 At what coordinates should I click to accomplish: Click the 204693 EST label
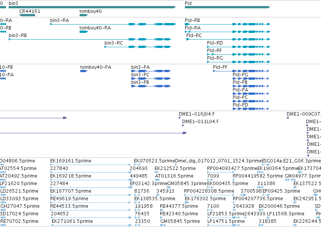(x=138, y=168)
